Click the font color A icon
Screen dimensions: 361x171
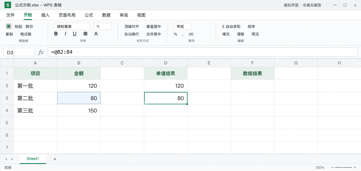pos(96,34)
